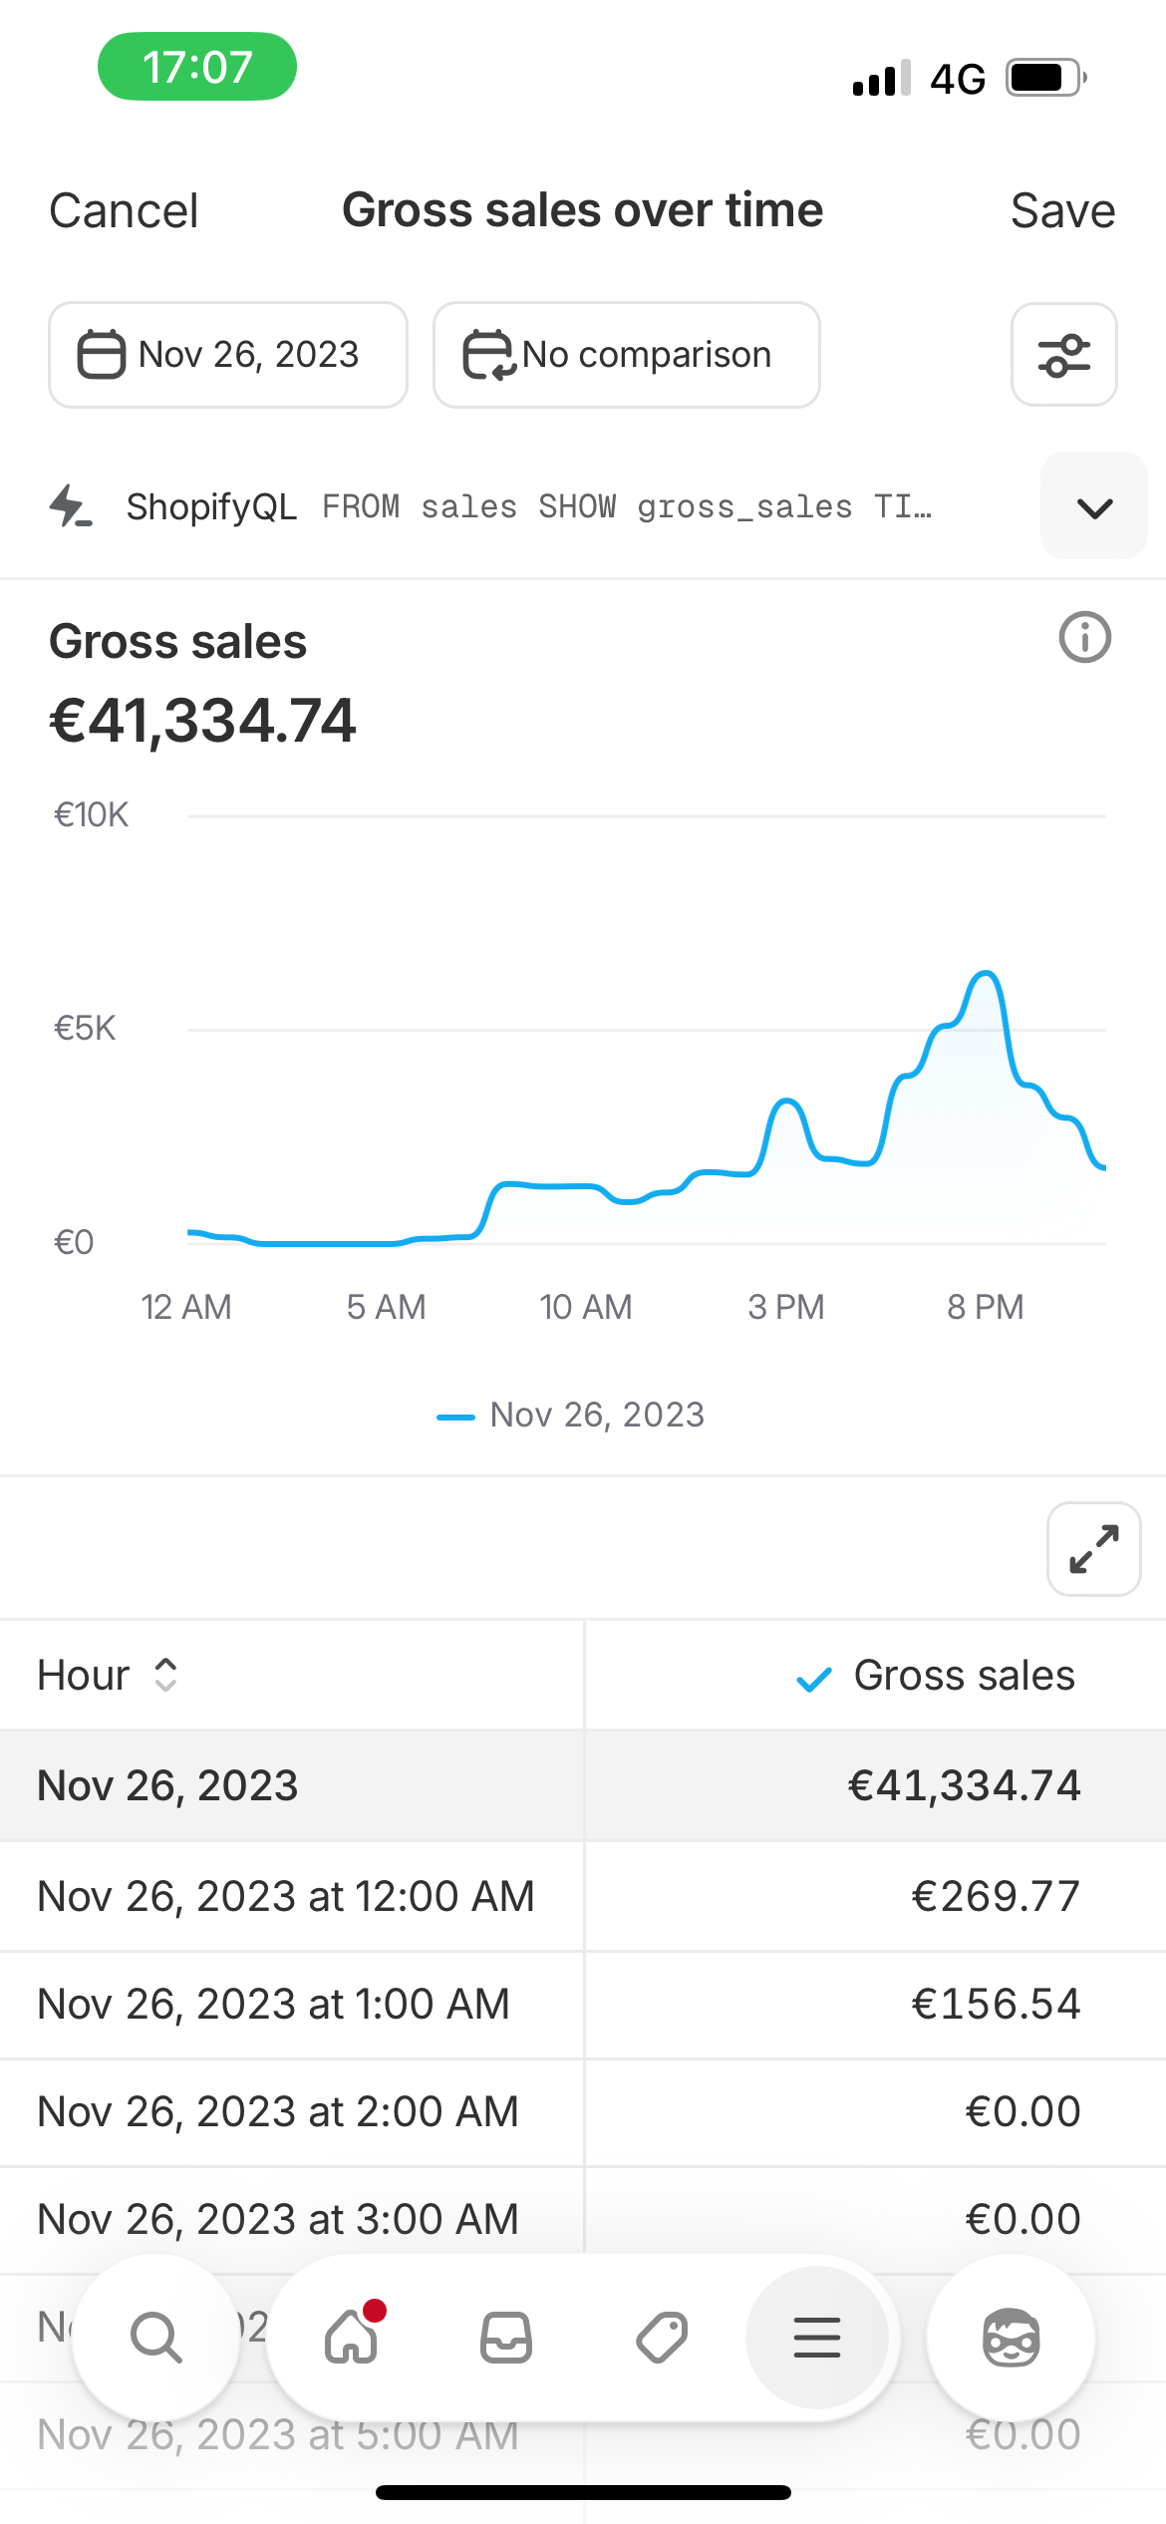The width and height of the screenshot is (1166, 2524).
Task: Tap the chart peak near 8 PM
Action: (986, 974)
